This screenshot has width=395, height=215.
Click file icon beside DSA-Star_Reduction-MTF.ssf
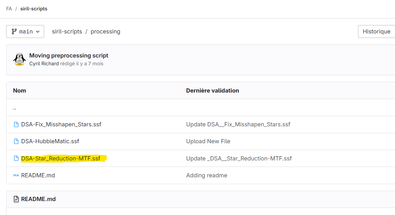click(x=16, y=158)
